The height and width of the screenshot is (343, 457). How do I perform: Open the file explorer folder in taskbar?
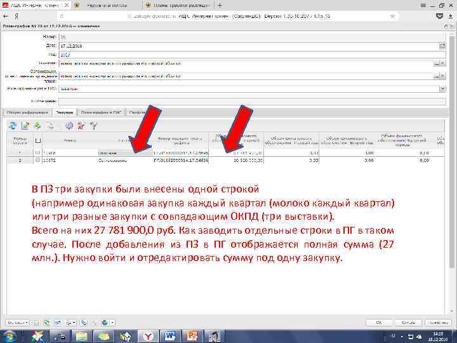point(82,337)
